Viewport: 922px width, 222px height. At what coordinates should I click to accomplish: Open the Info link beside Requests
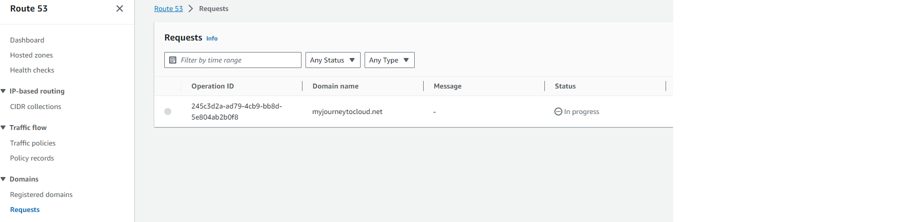[212, 38]
